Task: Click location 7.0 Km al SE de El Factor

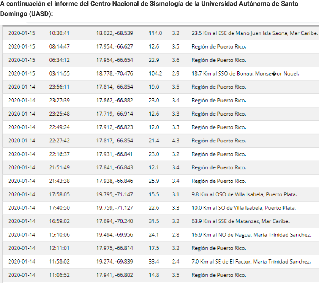Action: 221,262
